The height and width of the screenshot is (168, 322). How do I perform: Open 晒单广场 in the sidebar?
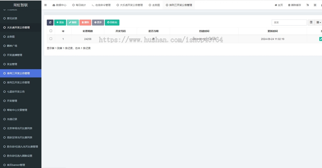click(x=21, y=46)
